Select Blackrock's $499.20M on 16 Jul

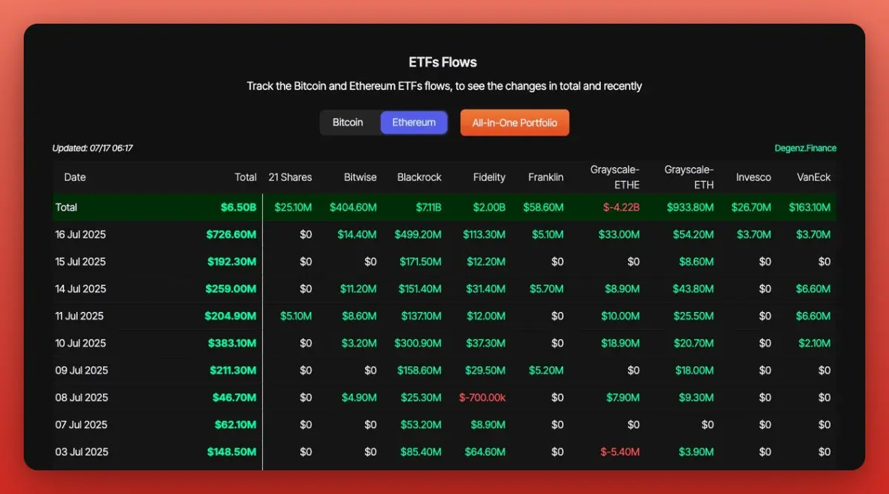[418, 234]
